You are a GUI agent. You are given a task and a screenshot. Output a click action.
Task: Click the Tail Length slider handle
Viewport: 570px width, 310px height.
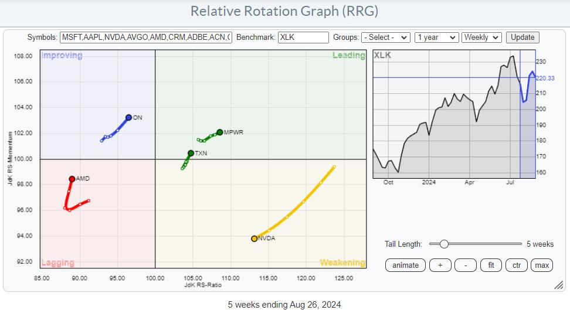click(x=444, y=244)
